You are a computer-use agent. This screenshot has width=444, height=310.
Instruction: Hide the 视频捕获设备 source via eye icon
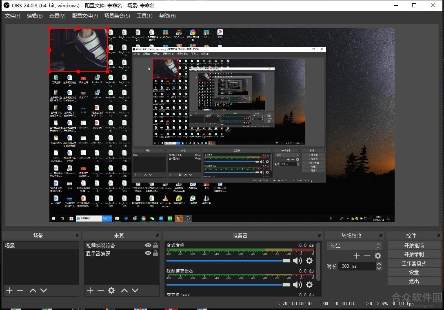click(148, 245)
